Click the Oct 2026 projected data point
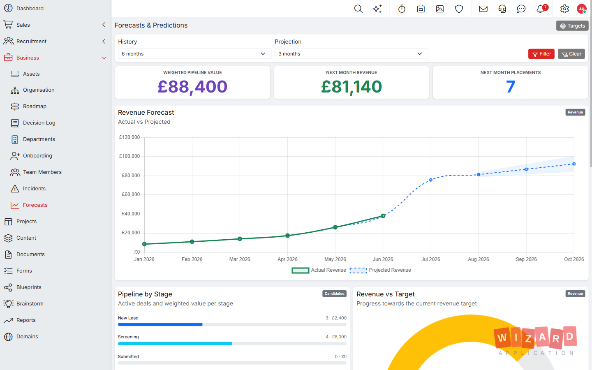592x370 pixels. tap(574, 164)
